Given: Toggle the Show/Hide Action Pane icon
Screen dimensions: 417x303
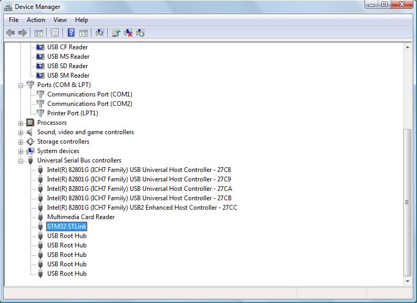Looking at the screenshot, I should tap(84, 33).
